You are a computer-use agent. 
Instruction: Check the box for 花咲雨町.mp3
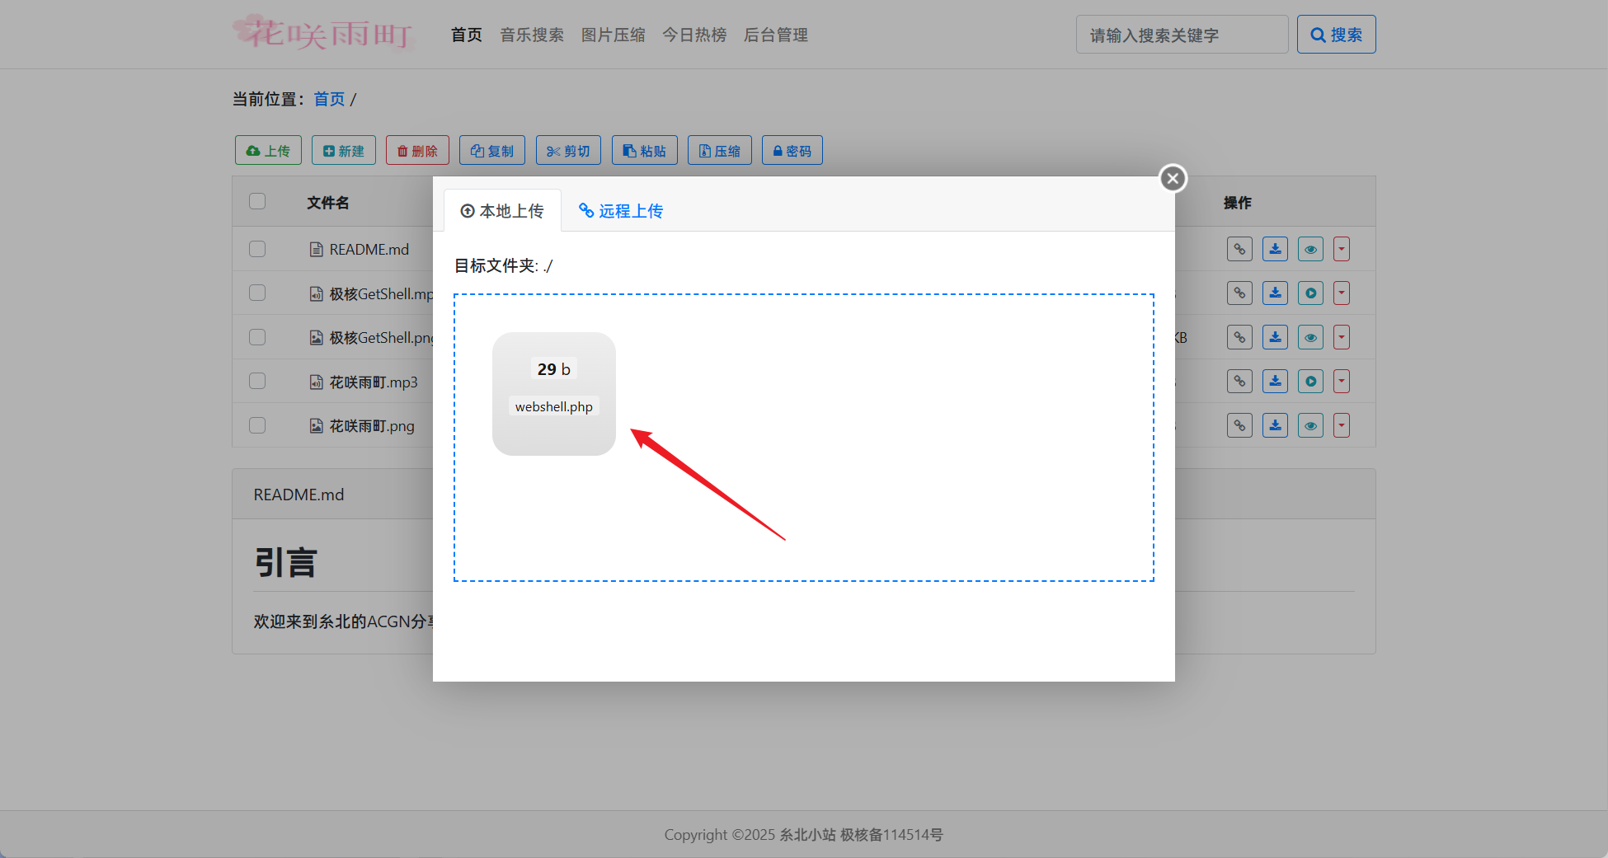click(x=257, y=382)
